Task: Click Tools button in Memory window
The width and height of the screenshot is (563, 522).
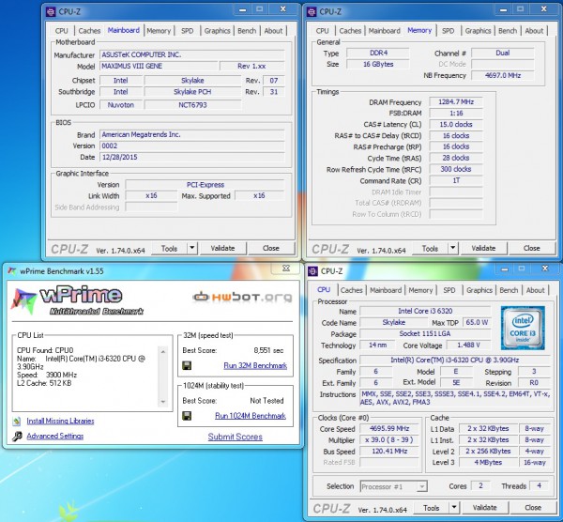Action: (x=430, y=248)
